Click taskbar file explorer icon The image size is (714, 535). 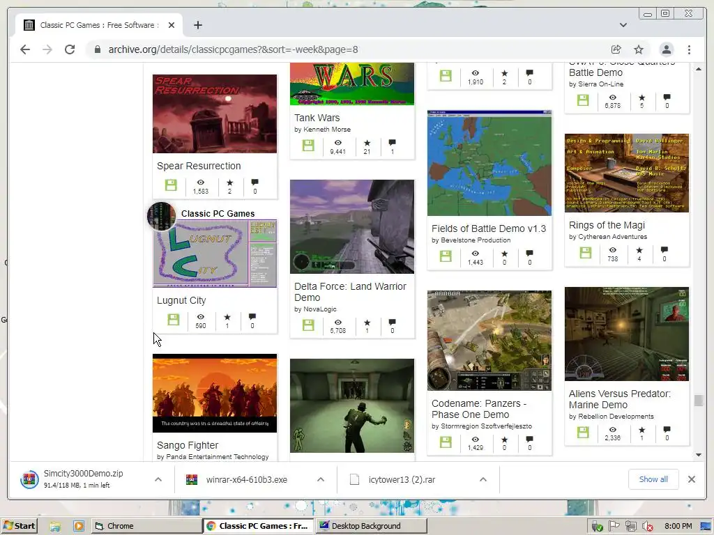55,527
